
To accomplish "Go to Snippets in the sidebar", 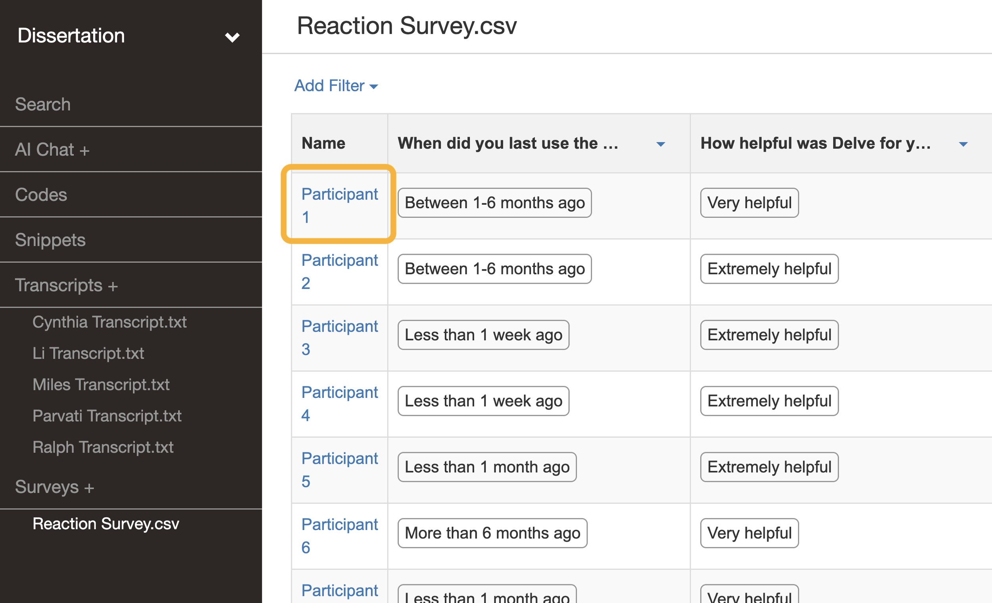I will click(x=50, y=240).
